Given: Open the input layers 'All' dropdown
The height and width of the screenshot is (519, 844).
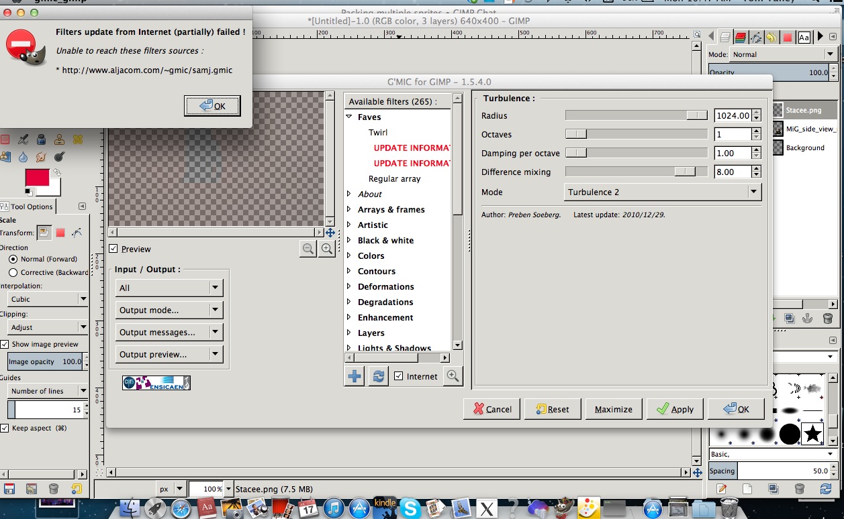Looking at the screenshot, I should [169, 288].
